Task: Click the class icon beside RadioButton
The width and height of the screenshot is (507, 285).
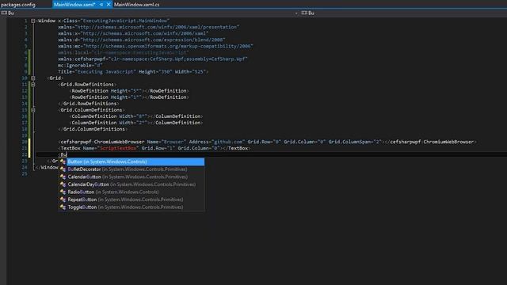Action: pos(63,192)
